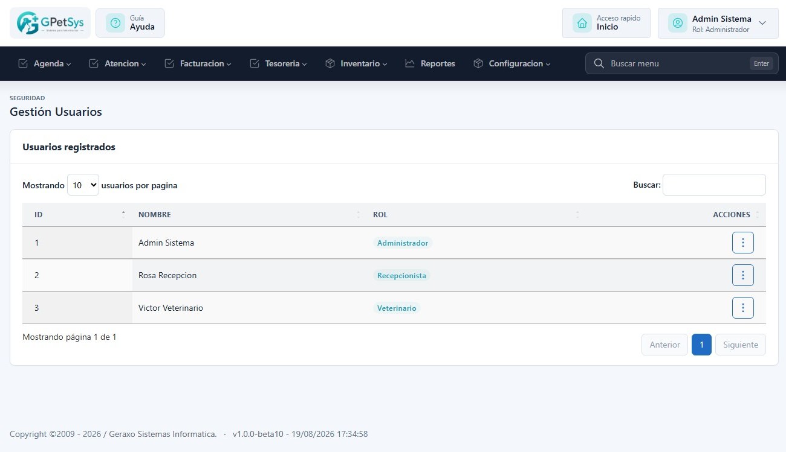786x452 pixels.
Task: Click the Inicio home icon
Action: (582, 23)
